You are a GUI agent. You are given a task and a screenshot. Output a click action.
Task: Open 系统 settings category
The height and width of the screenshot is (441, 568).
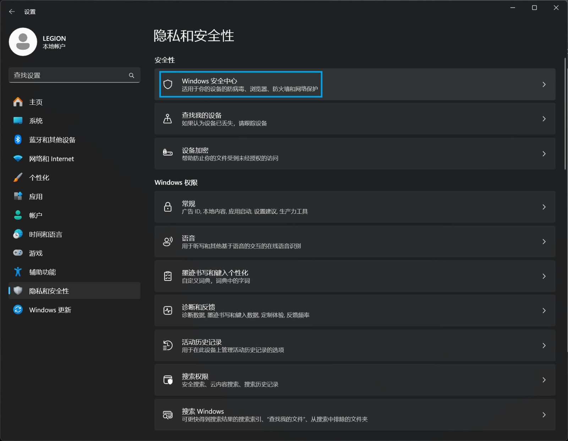point(75,121)
